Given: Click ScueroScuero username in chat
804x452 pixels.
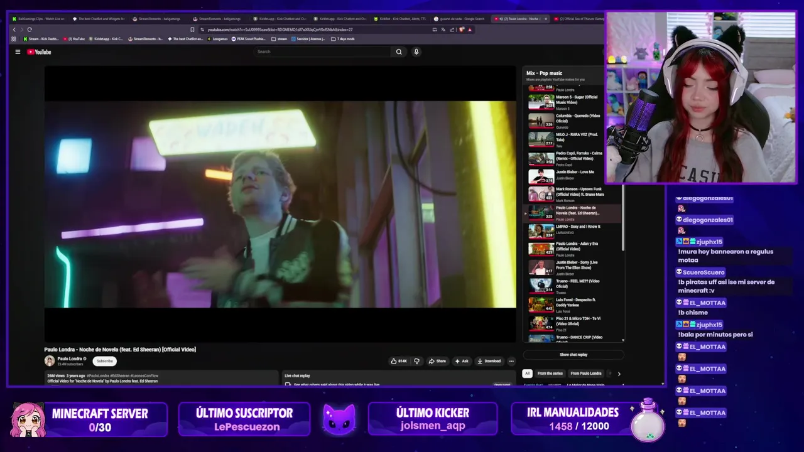Looking at the screenshot, I should pyautogui.click(x=703, y=272).
